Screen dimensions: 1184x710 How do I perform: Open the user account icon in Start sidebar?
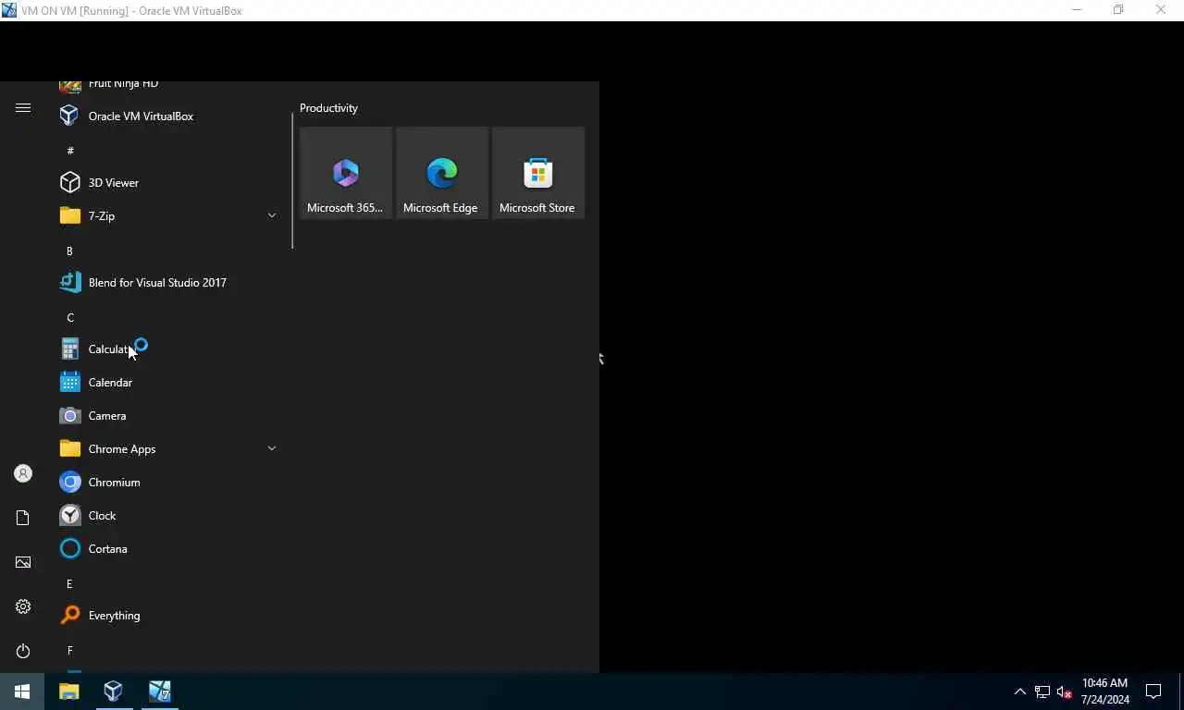point(23,473)
